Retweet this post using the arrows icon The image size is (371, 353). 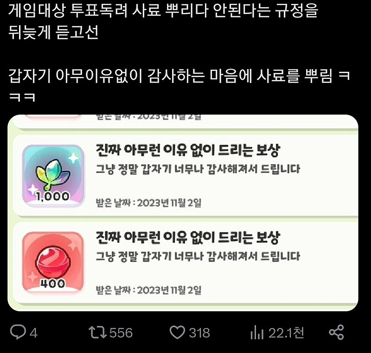(x=97, y=333)
